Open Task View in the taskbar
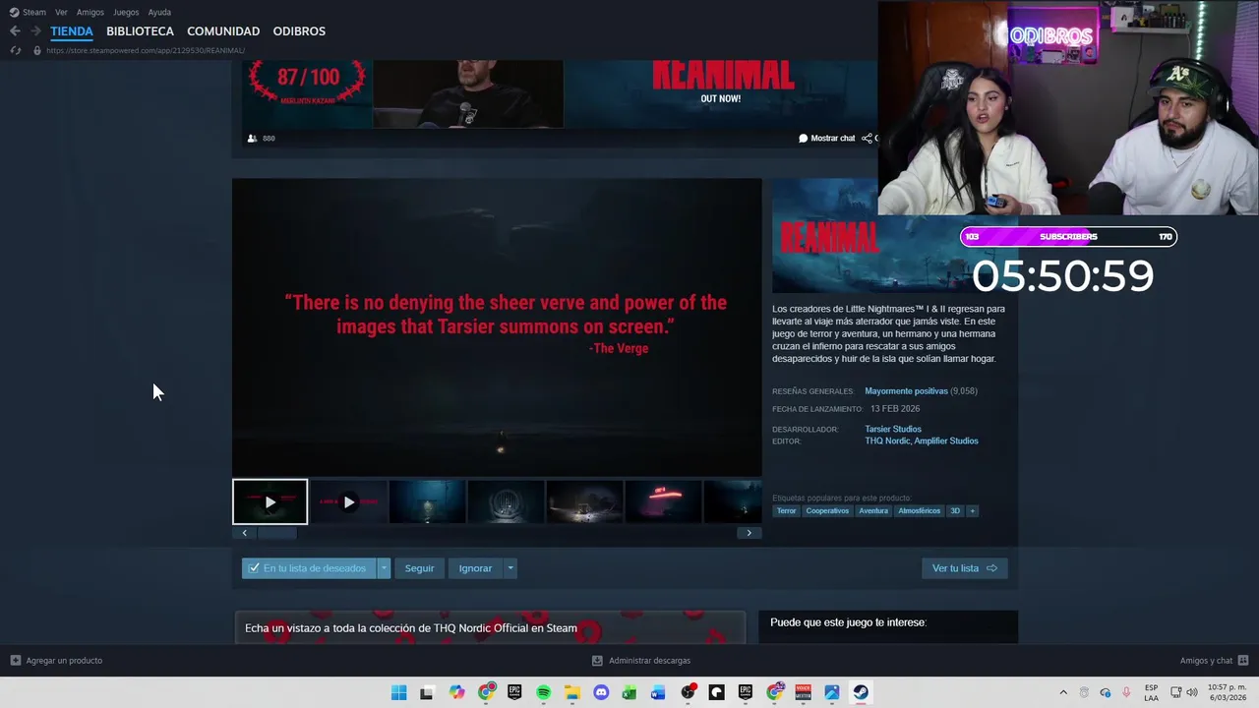1259x708 pixels. pyautogui.click(x=427, y=692)
